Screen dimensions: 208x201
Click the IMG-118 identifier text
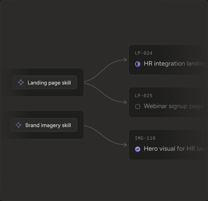coord(145,138)
